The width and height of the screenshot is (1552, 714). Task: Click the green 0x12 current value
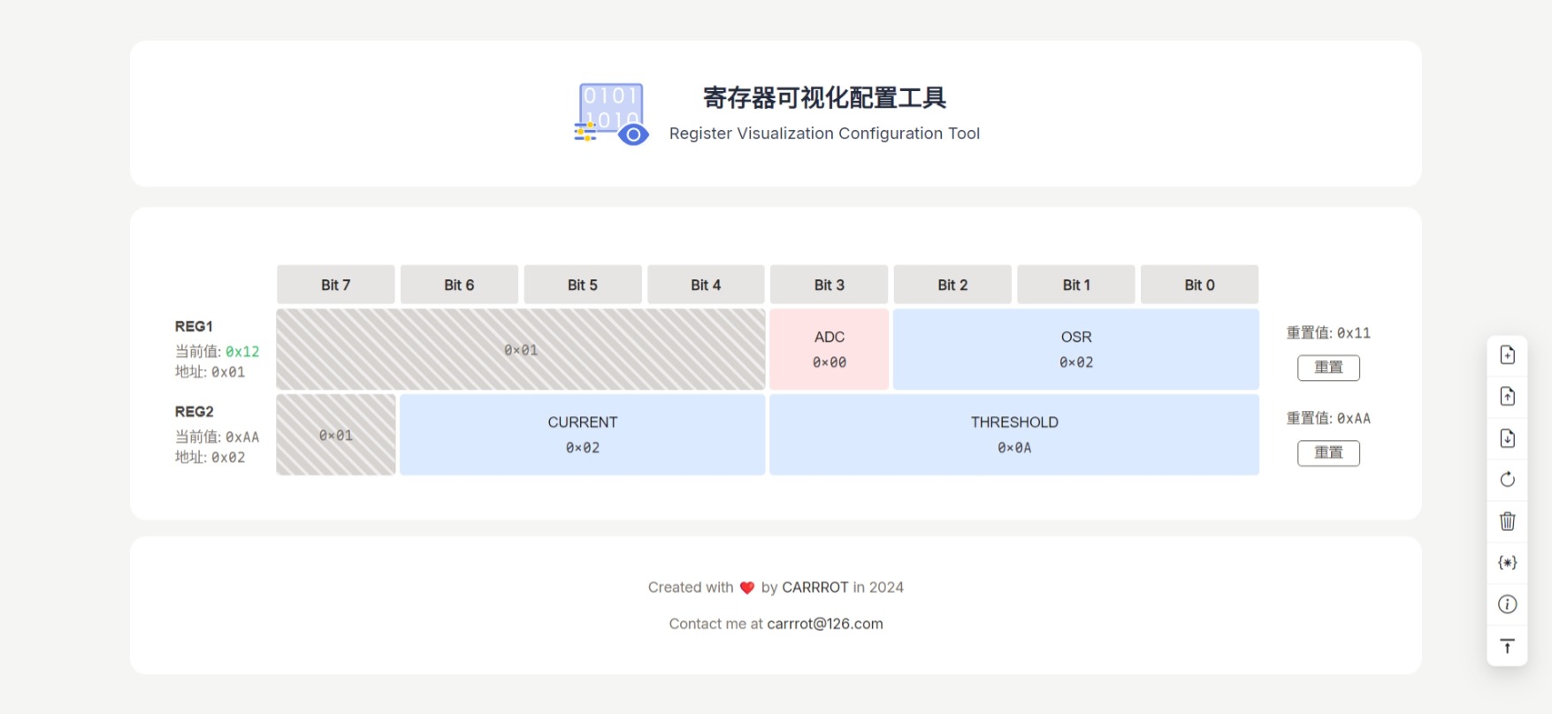[242, 352]
